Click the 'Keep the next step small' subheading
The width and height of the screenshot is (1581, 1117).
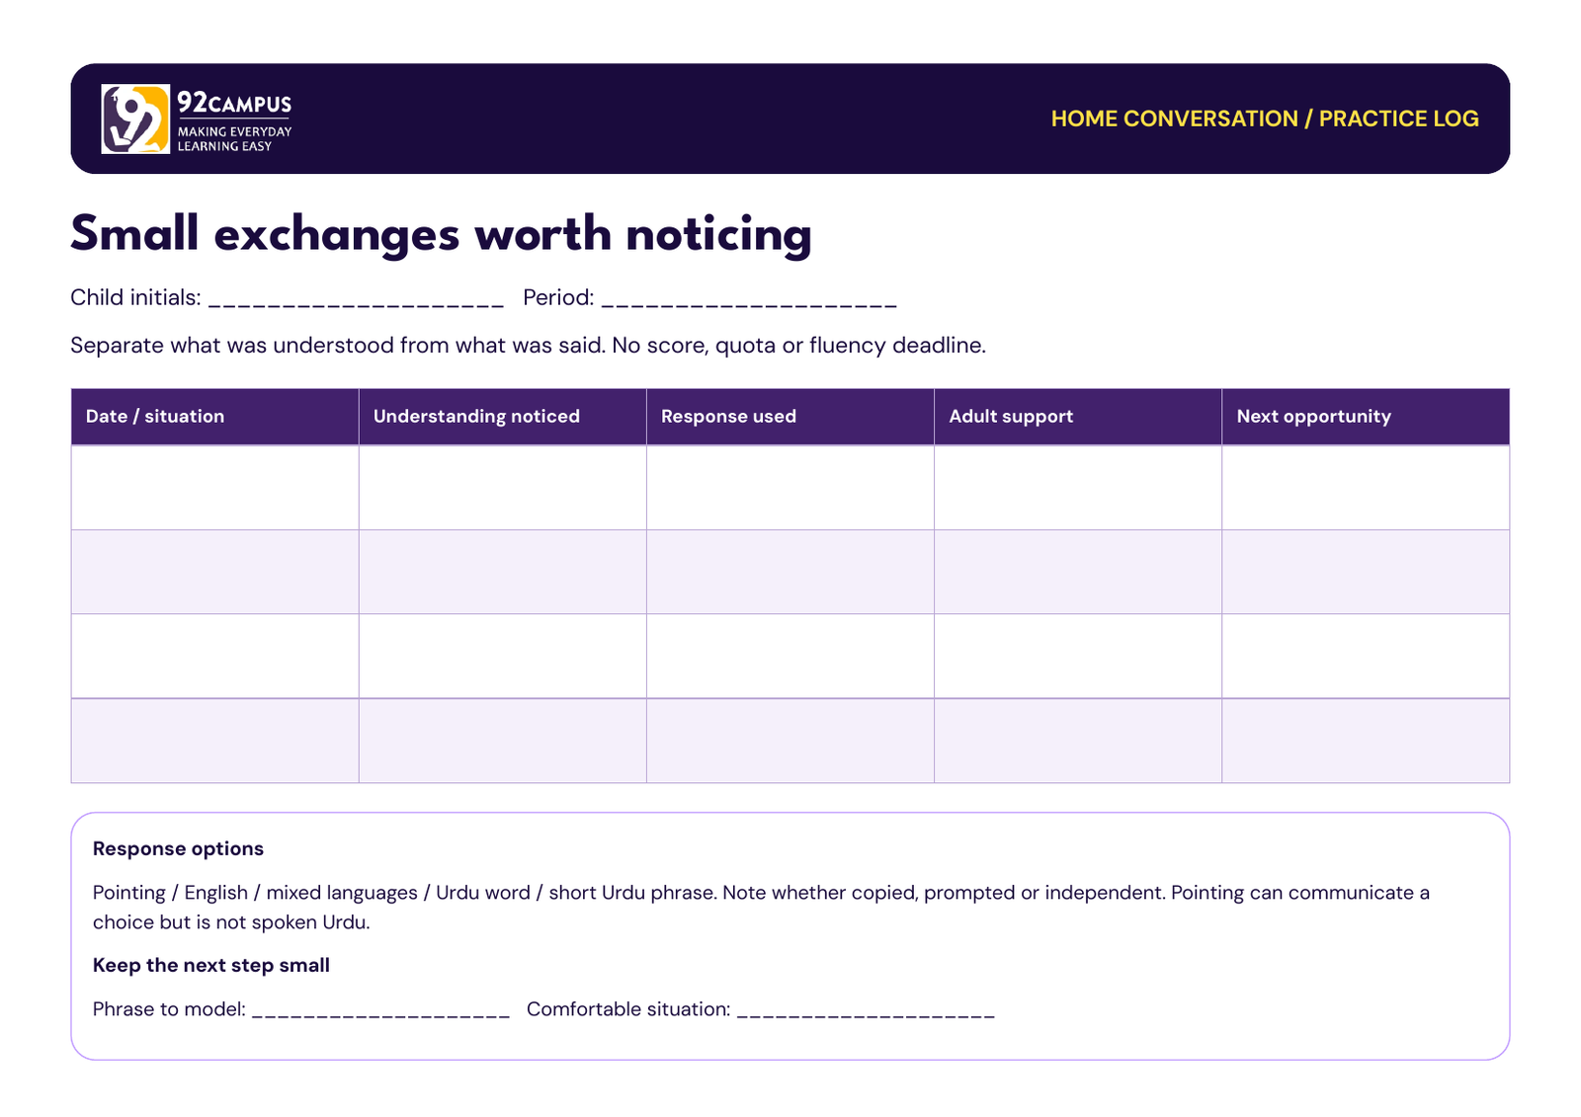tap(211, 966)
